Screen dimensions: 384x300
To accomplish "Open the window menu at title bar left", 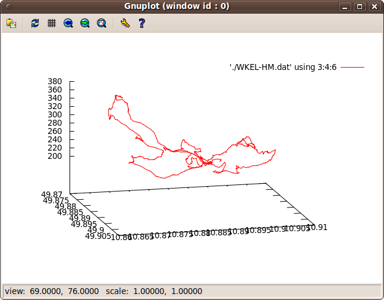I will click(8, 7).
